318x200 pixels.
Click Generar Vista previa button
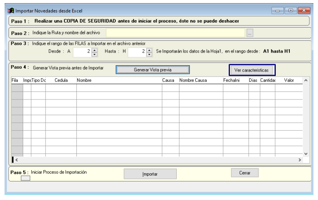[153, 70]
